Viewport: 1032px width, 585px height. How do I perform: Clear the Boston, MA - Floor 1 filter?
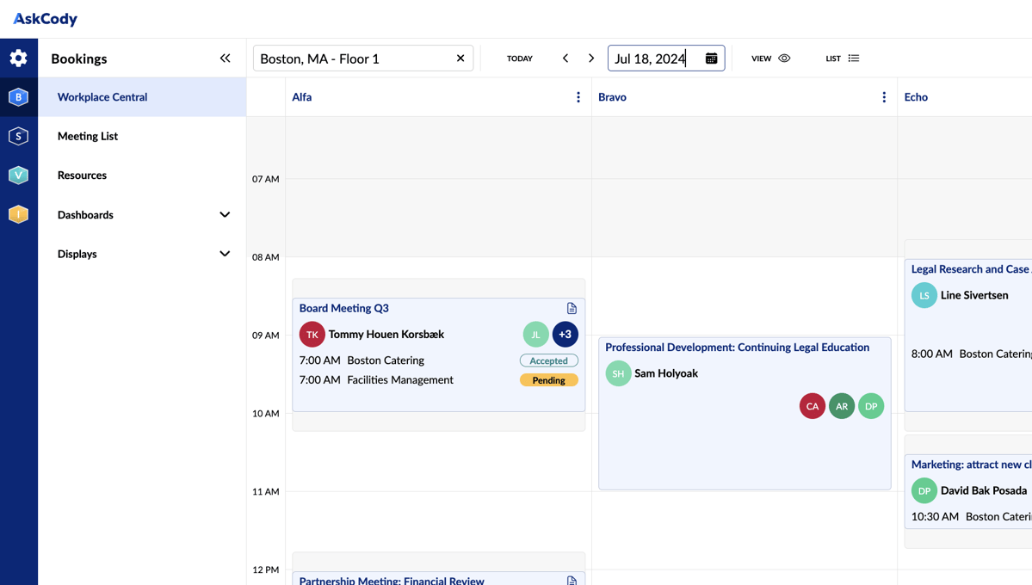(x=460, y=58)
